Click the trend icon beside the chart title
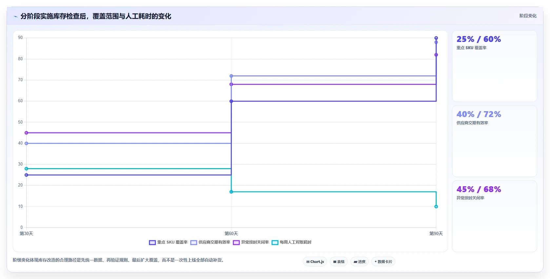Viewport: 550px width, 279px height. [15, 16]
